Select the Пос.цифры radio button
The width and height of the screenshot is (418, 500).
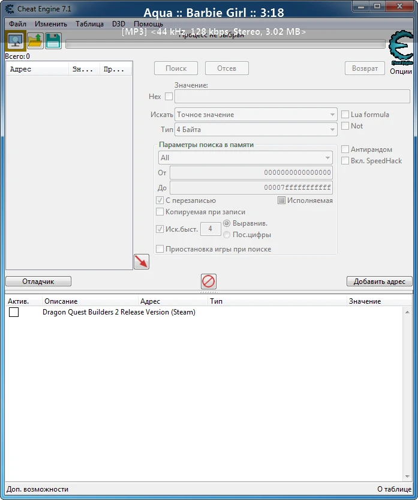[x=227, y=235]
